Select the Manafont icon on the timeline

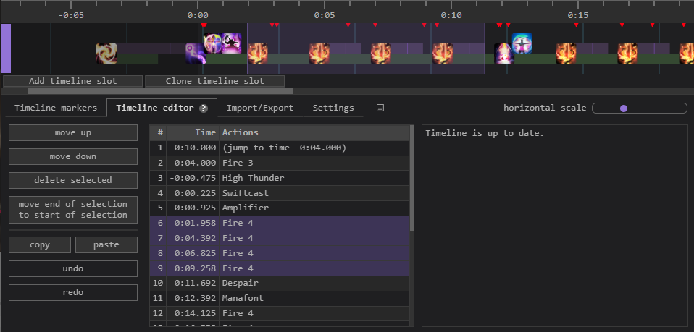[x=522, y=43]
